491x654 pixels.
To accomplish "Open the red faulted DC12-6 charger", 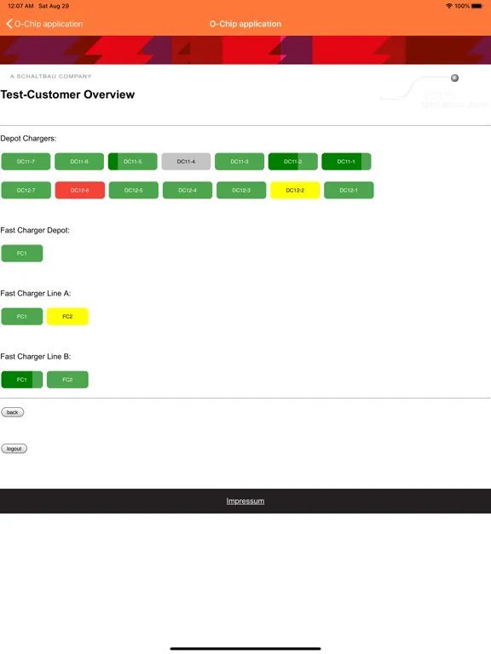I will click(80, 190).
